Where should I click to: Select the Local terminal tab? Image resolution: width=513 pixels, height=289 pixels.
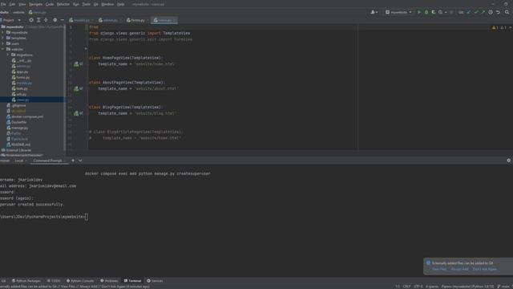(x=19, y=161)
